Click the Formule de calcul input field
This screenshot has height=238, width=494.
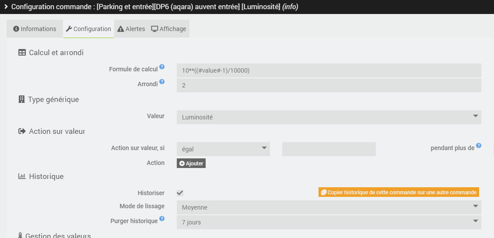pyautogui.click(x=329, y=70)
